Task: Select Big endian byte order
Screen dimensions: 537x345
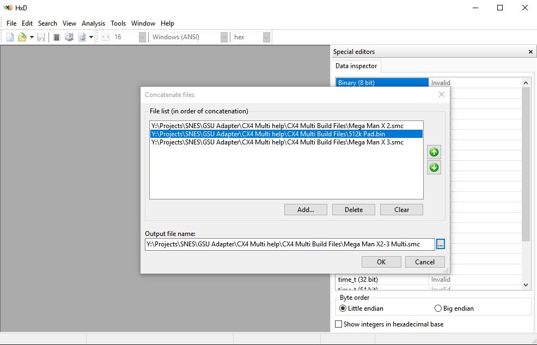Action: pos(438,308)
